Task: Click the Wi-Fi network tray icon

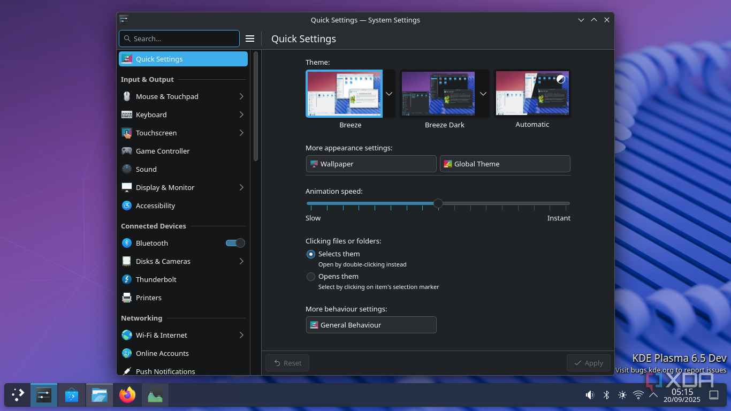Action: (638, 395)
